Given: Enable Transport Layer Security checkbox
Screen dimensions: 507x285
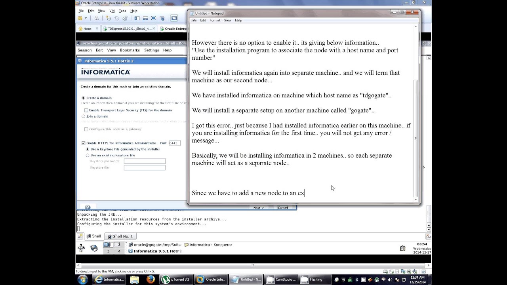Looking at the screenshot, I should pyautogui.click(x=86, y=110).
